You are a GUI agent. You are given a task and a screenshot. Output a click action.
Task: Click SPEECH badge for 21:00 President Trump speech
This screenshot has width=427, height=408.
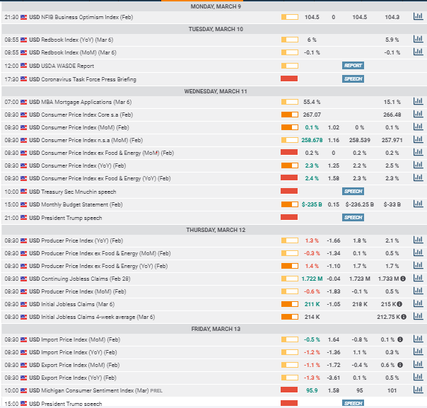point(353,217)
